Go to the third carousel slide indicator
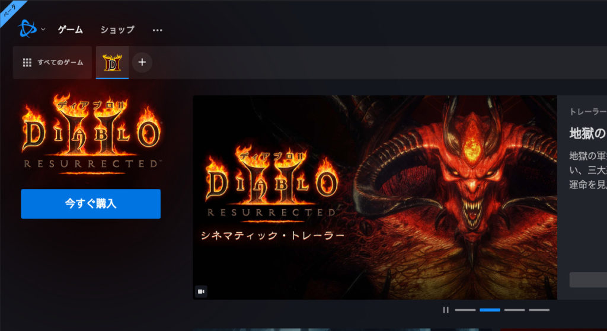The height and width of the screenshot is (331, 607). pyautogui.click(x=515, y=310)
